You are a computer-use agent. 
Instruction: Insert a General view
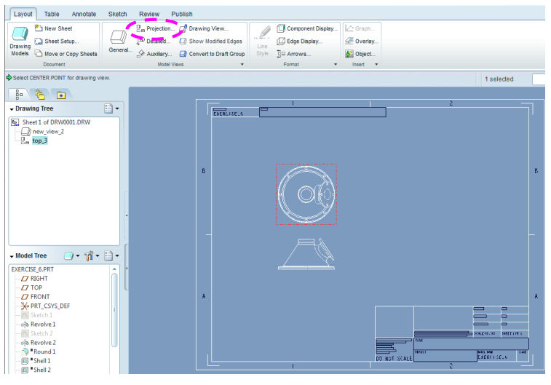[119, 39]
